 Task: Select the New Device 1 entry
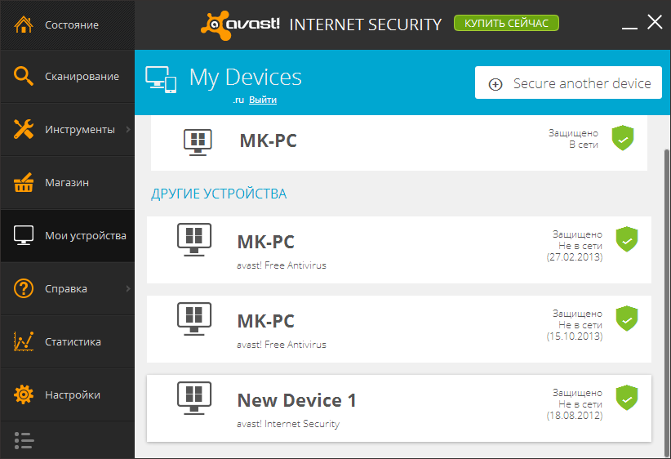[398, 408]
